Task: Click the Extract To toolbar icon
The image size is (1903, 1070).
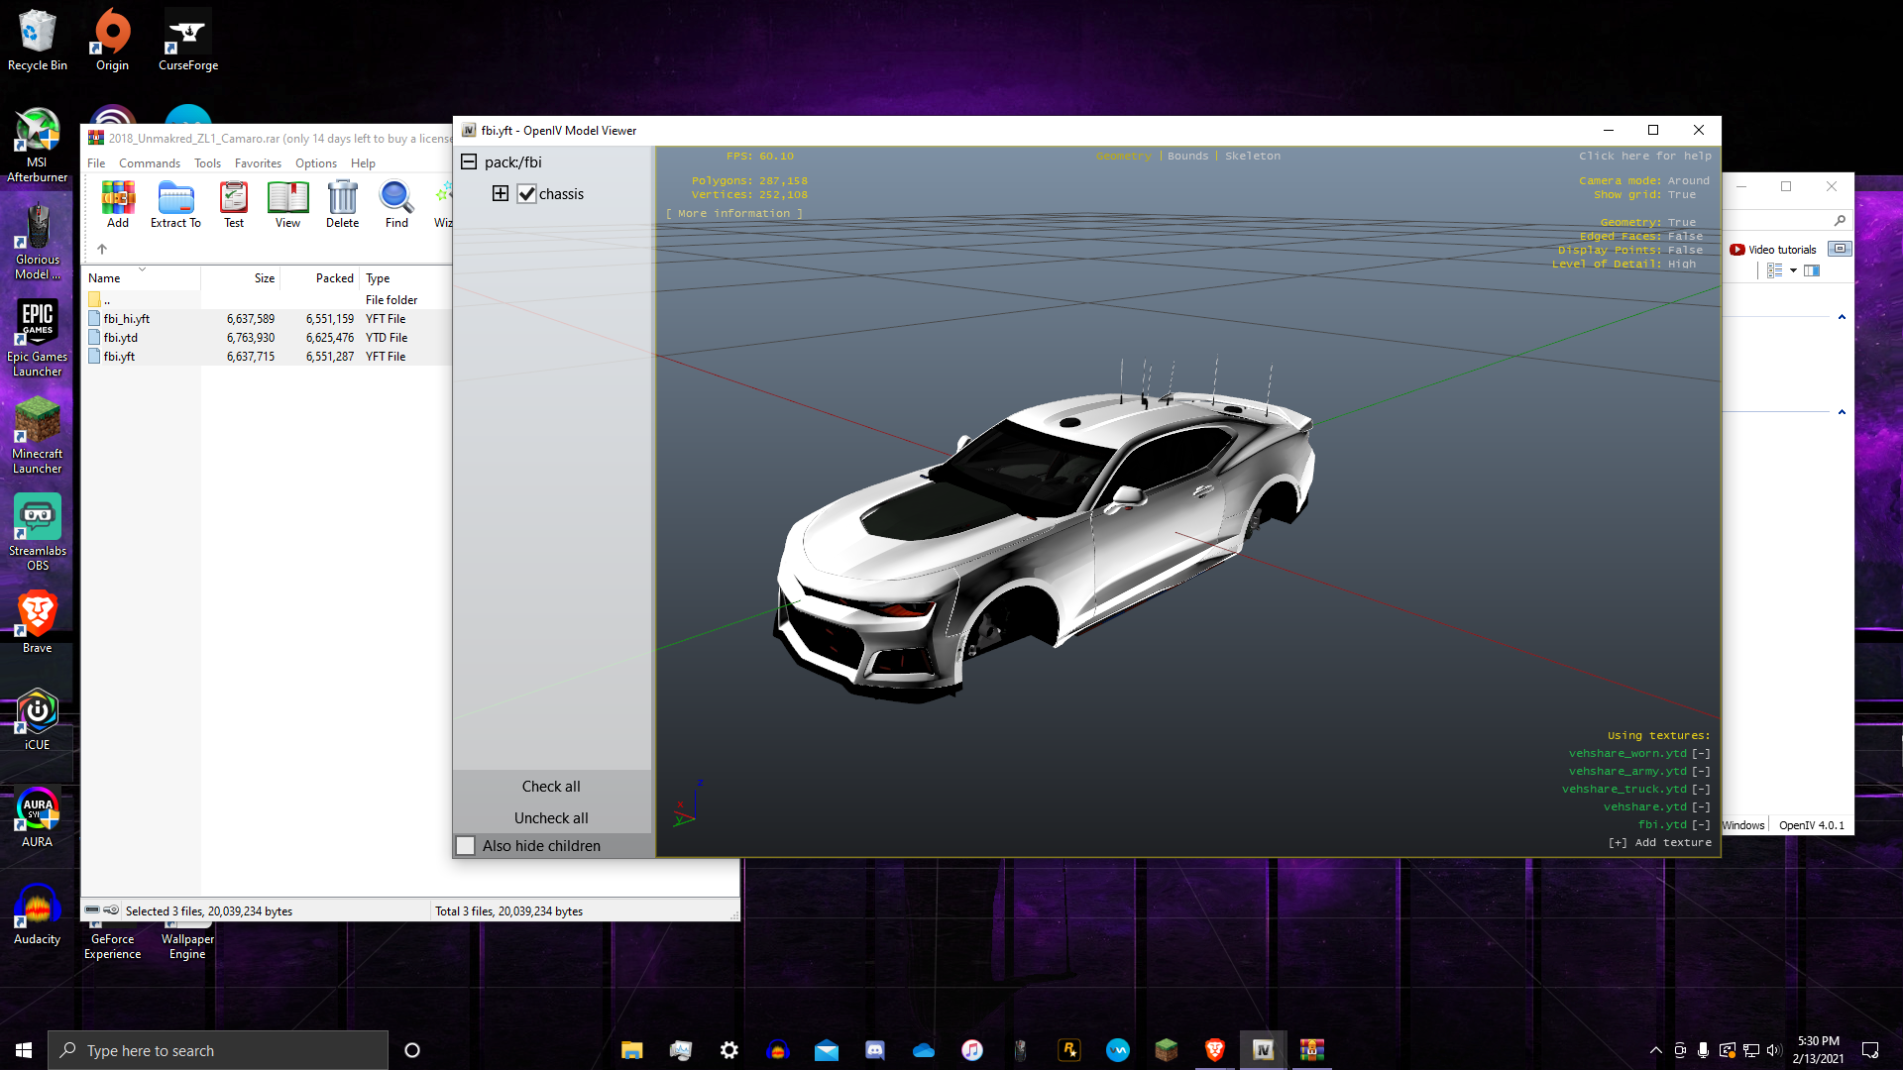Action: tap(175, 201)
